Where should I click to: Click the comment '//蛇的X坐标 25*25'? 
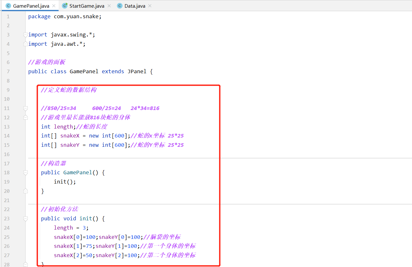tap(157, 136)
